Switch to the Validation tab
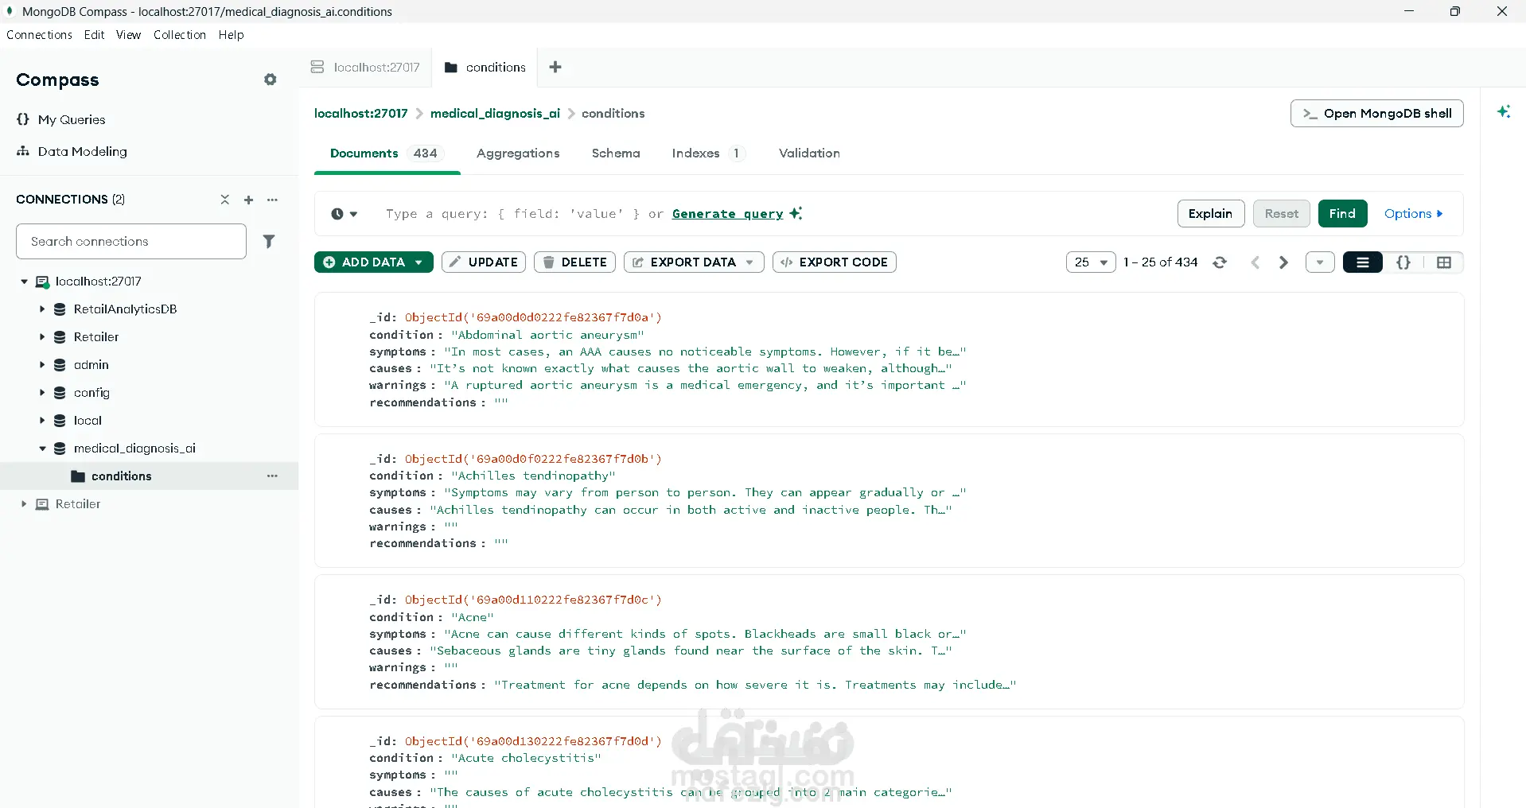Viewport: 1526px width, 808px height. (809, 153)
